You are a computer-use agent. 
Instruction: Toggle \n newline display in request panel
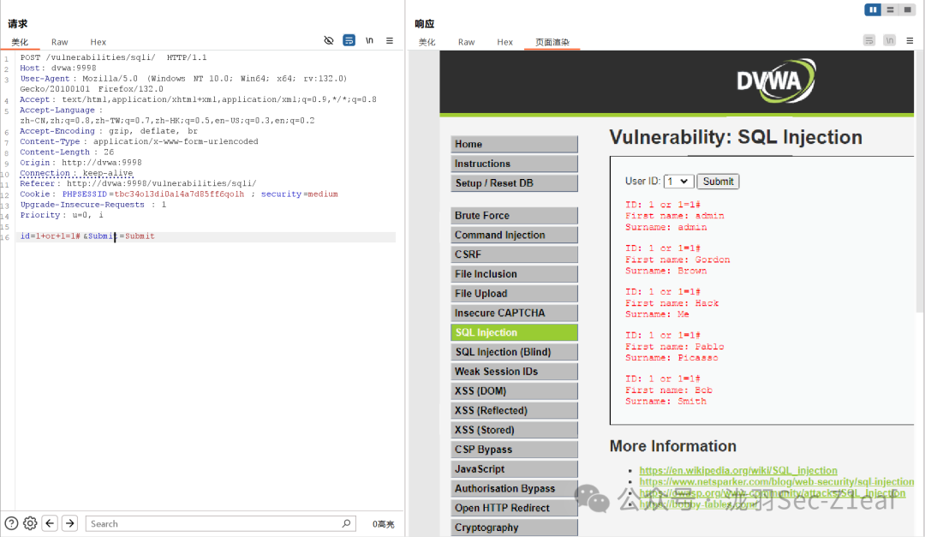(369, 41)
